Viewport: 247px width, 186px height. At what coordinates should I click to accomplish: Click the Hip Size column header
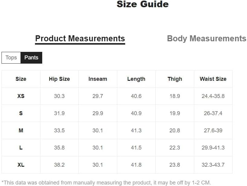(59, 79)
